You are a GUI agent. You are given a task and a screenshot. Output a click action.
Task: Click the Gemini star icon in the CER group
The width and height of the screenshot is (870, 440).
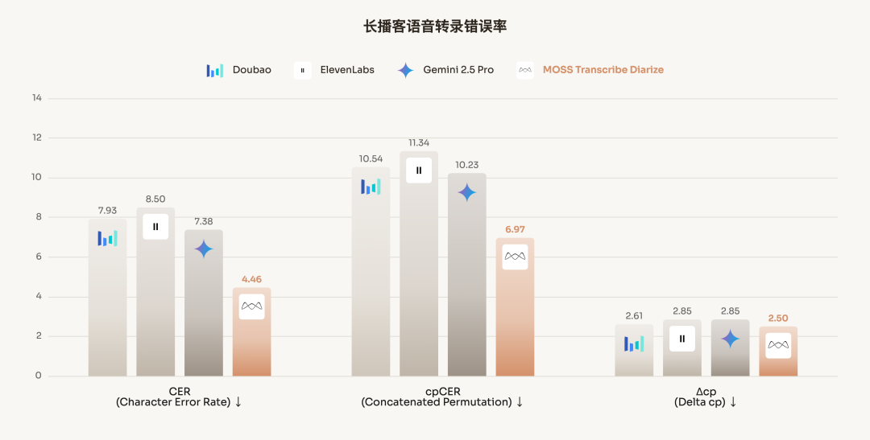[204, 249]
